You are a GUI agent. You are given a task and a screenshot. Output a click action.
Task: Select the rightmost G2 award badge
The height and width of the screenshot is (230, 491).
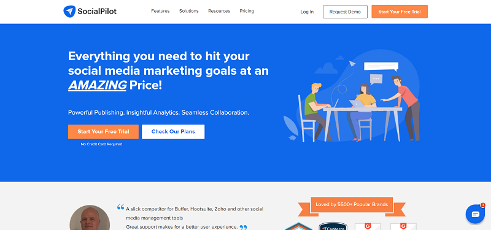403,226
